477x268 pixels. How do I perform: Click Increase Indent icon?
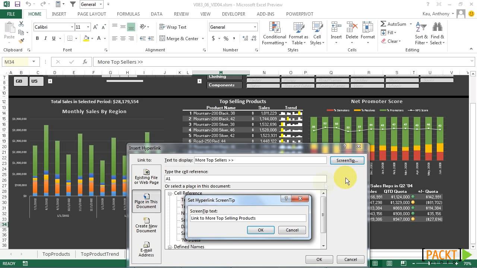(152, 38)
